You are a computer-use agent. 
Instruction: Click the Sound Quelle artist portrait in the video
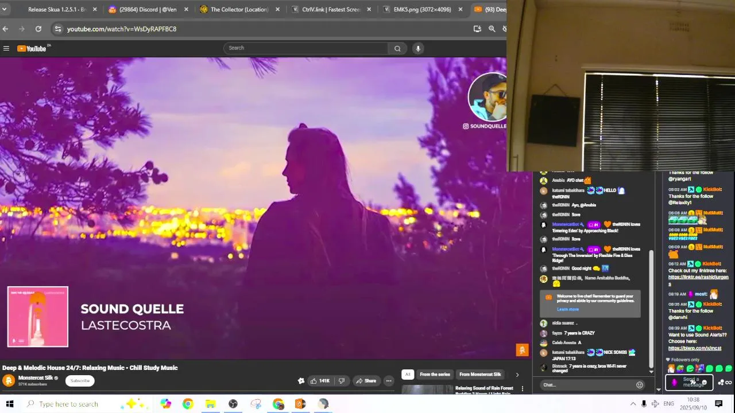click(488, 96)
